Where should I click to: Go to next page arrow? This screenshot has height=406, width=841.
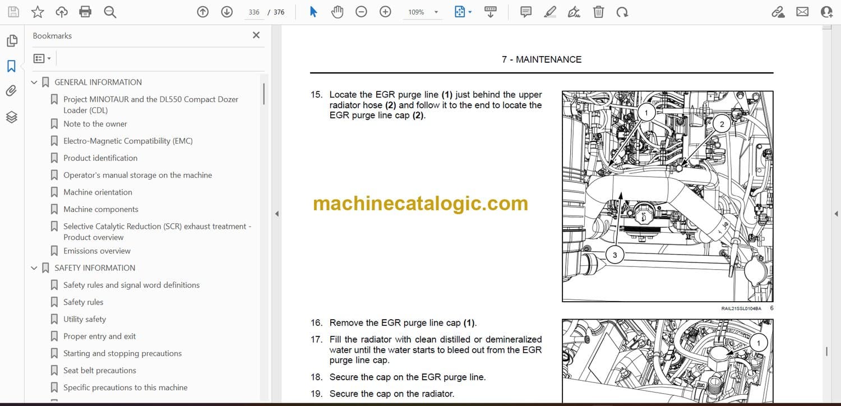tap(227, 12)
